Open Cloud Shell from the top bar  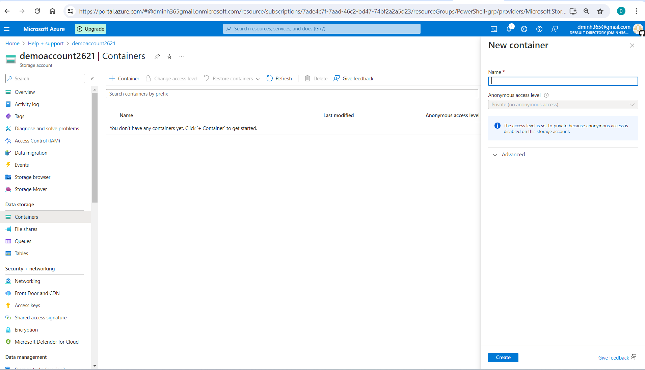[494, 29]
